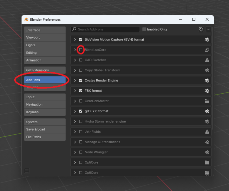Expand Cycles Render Engine details

click(x=75, y=81)
